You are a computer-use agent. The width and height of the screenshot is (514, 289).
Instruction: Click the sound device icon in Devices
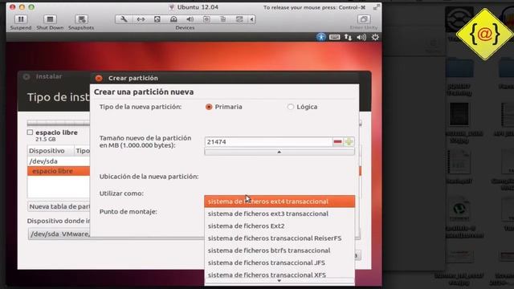[x=190, y=19]
